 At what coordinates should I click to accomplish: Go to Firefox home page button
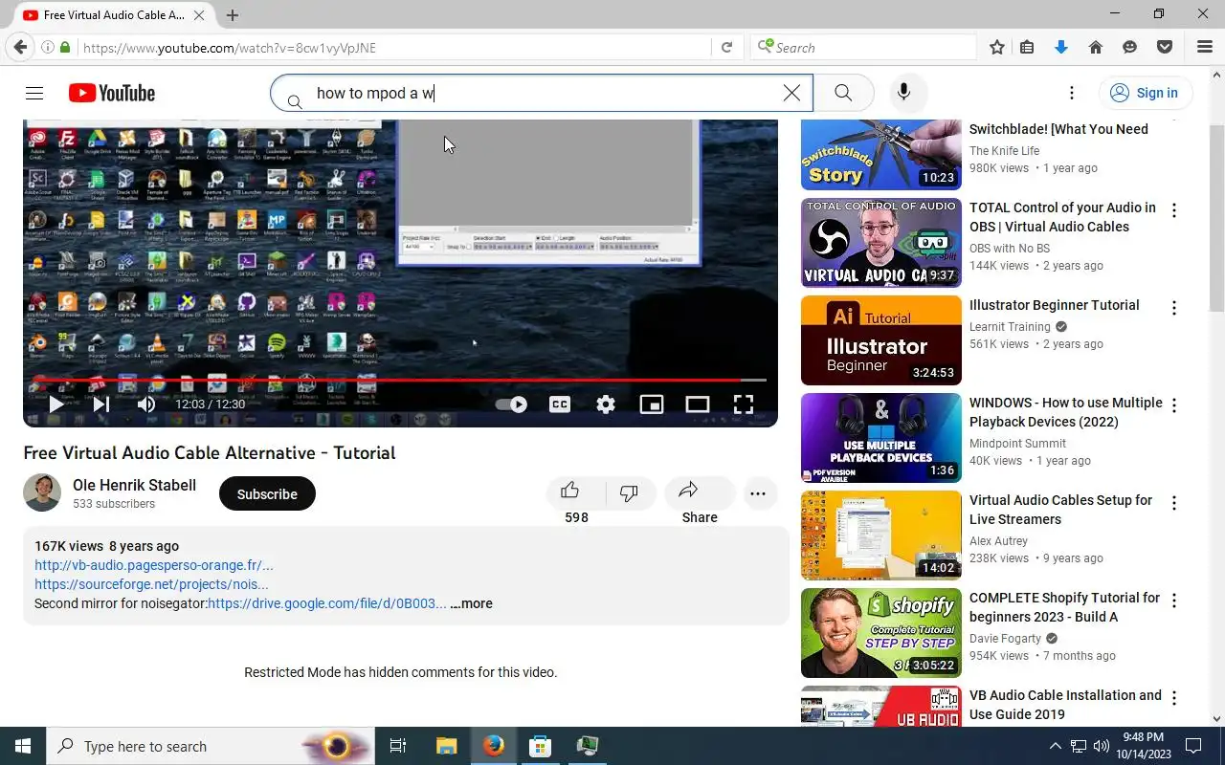pos(1096,47)
